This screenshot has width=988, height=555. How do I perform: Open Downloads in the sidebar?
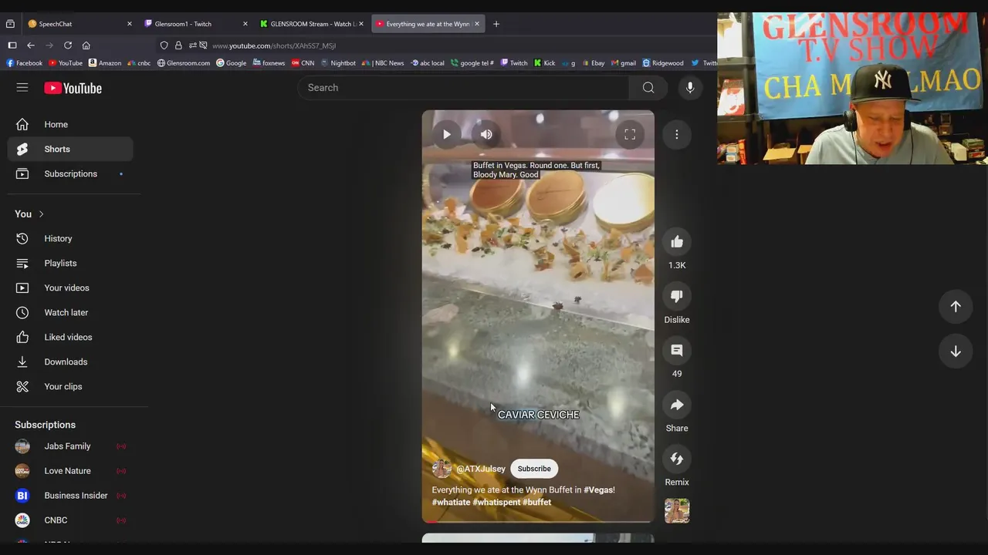click(70, 362)
